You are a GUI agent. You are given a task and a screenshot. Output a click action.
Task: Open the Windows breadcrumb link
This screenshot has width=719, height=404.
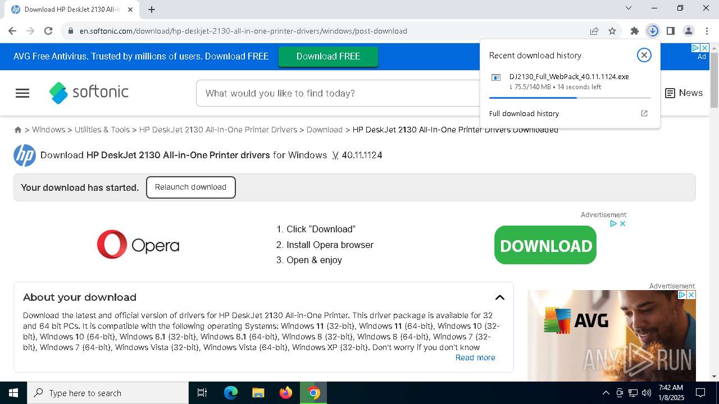tap(48, 130)
